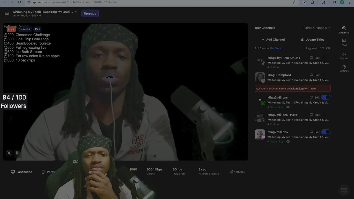This screenshot has width=354, height=199.
Task: Bookmark this page with the star
Action: click(x=294, y=2)
